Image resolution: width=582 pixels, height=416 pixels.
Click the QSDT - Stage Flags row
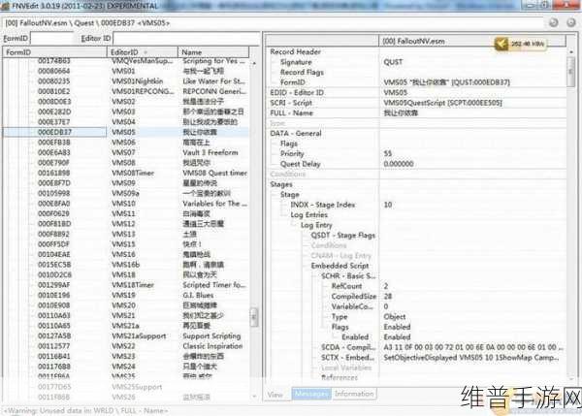tap(416, 236)
